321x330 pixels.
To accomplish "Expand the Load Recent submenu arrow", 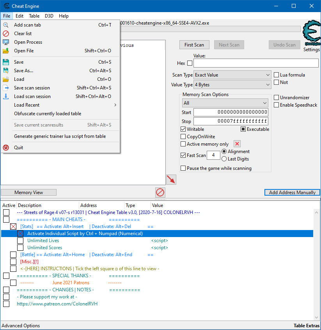I will click(115, 105).
